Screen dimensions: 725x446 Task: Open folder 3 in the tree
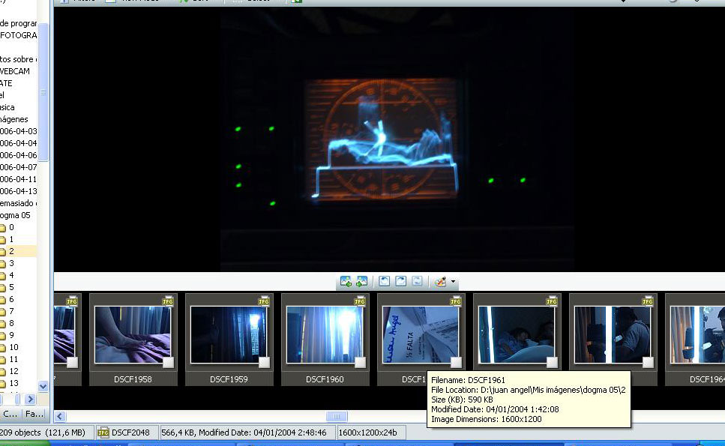coord(11,263)
